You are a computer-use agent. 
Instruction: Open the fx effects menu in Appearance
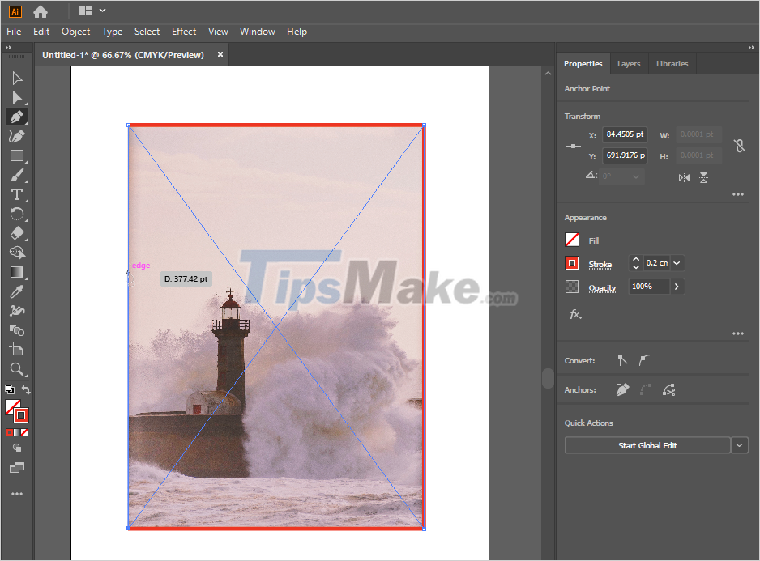pos(574,314)
